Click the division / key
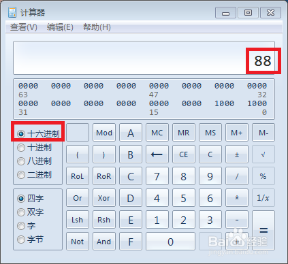This screenshot has height=264, width=288. [x=237, y=176]
